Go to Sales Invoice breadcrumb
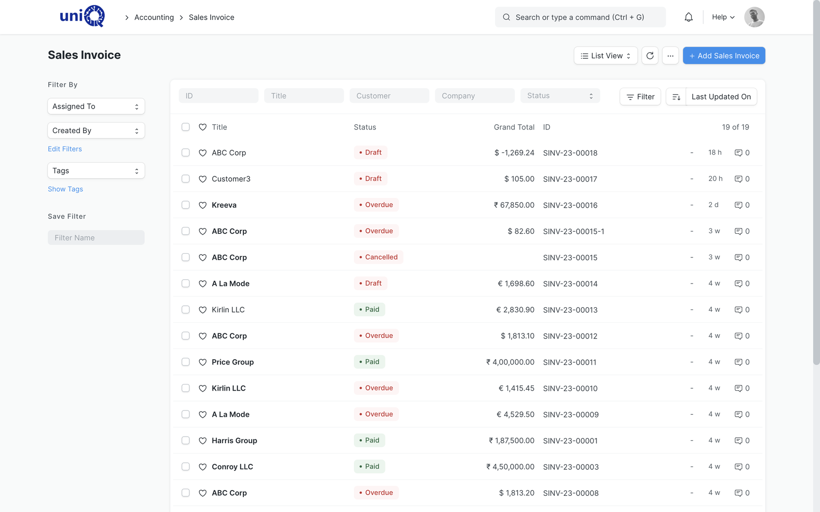The image size is (820, 512). [x=212, y=17]
